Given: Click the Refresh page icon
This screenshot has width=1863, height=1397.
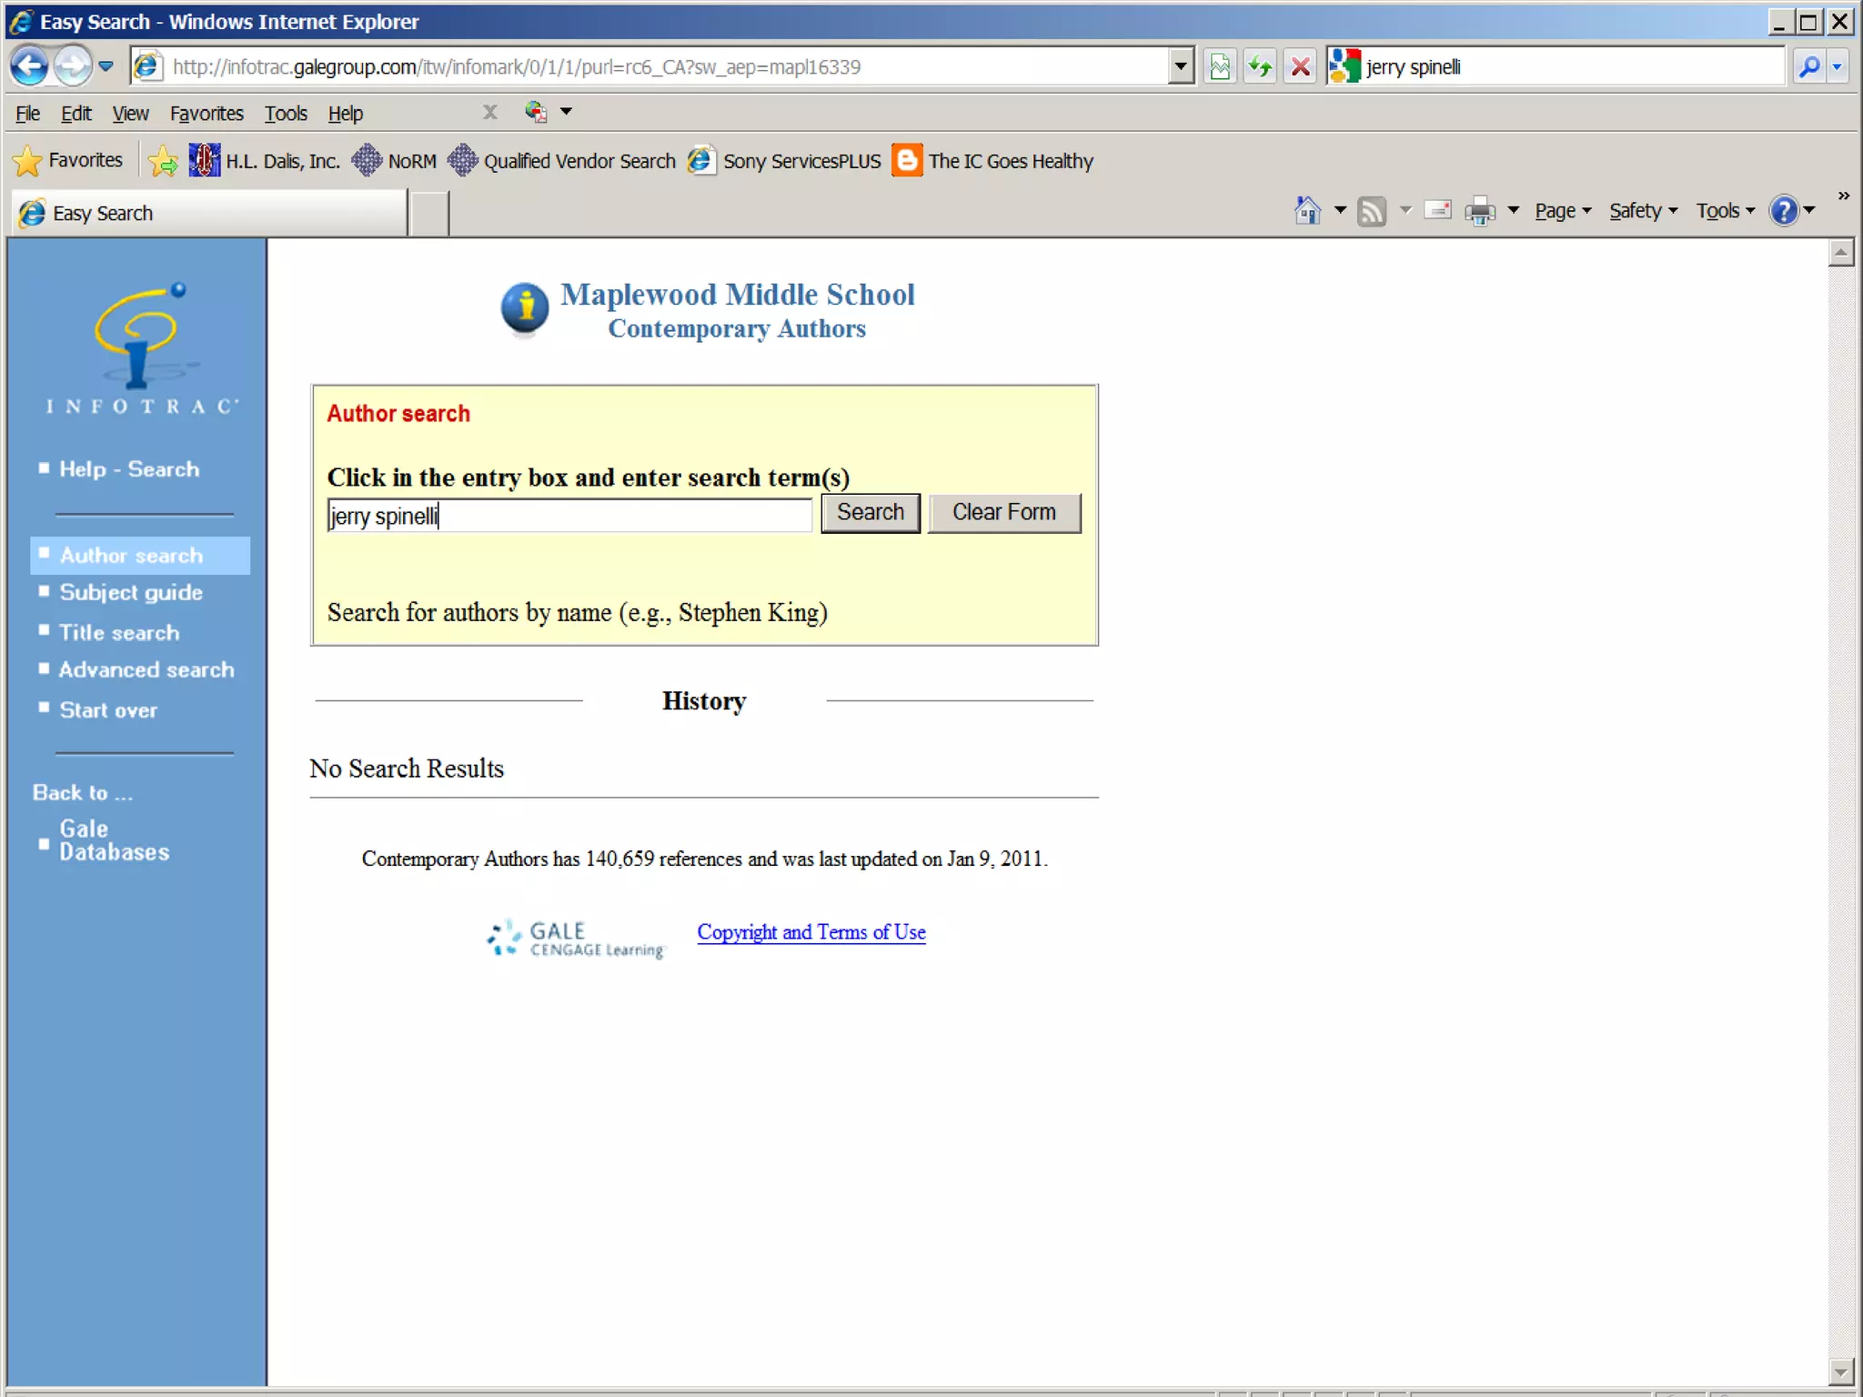Looking at the screenshot, I should (x=1260, y=66).
